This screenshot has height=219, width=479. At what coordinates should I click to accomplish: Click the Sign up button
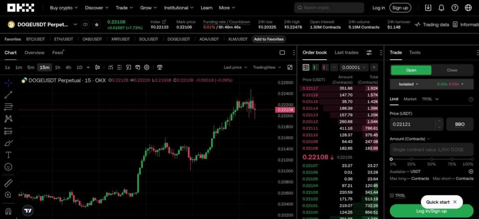pyautogui.click(x=400, y=7)
